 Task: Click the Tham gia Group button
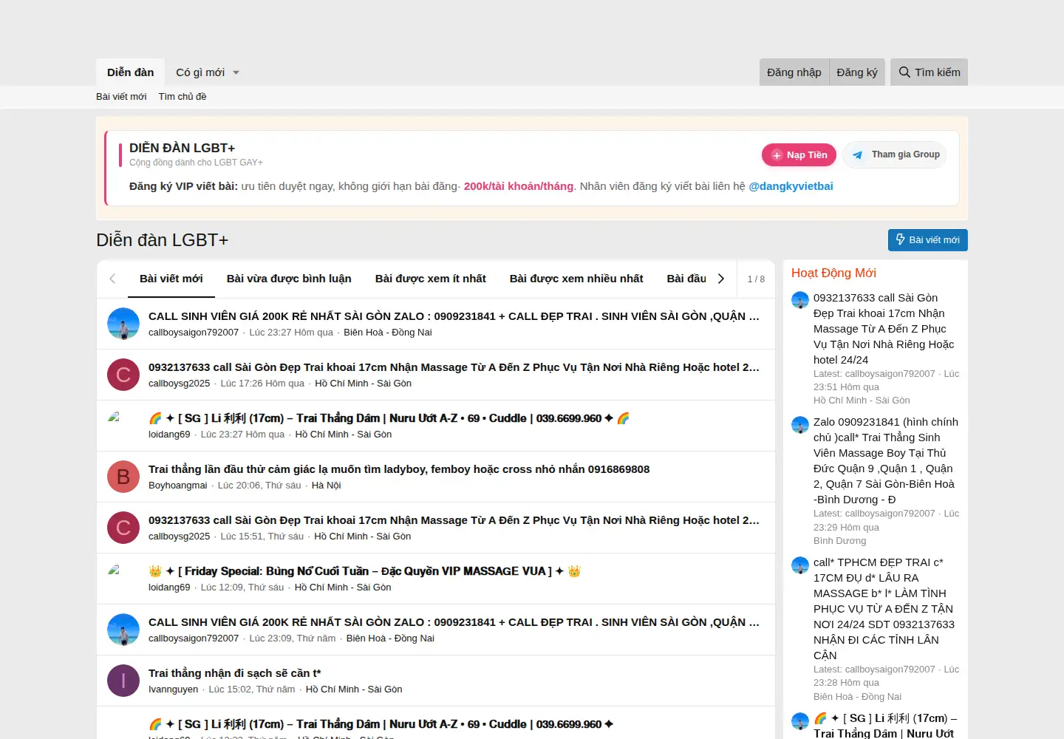894,155
